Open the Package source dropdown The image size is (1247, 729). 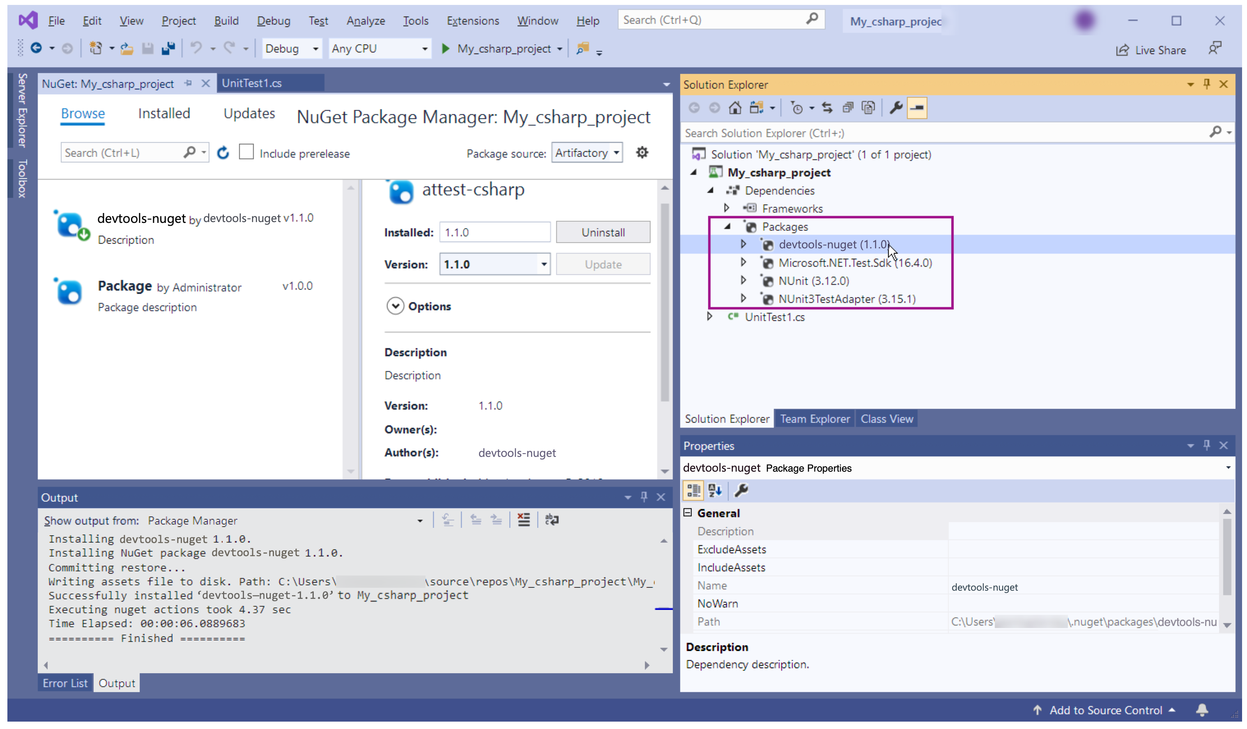(x=587, y=153)
